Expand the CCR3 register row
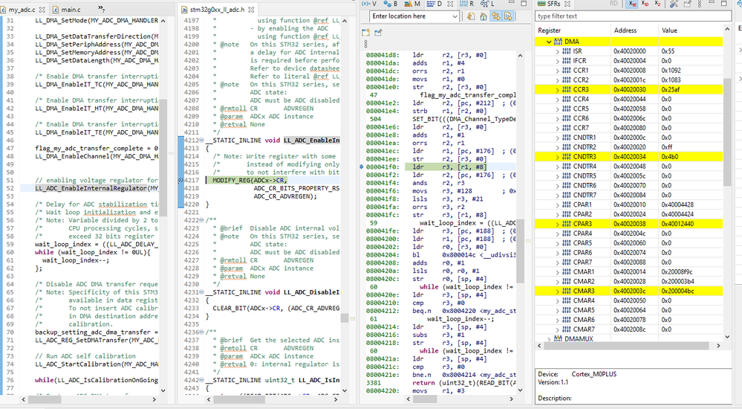 pyautogui.click(x=557, y=89)
